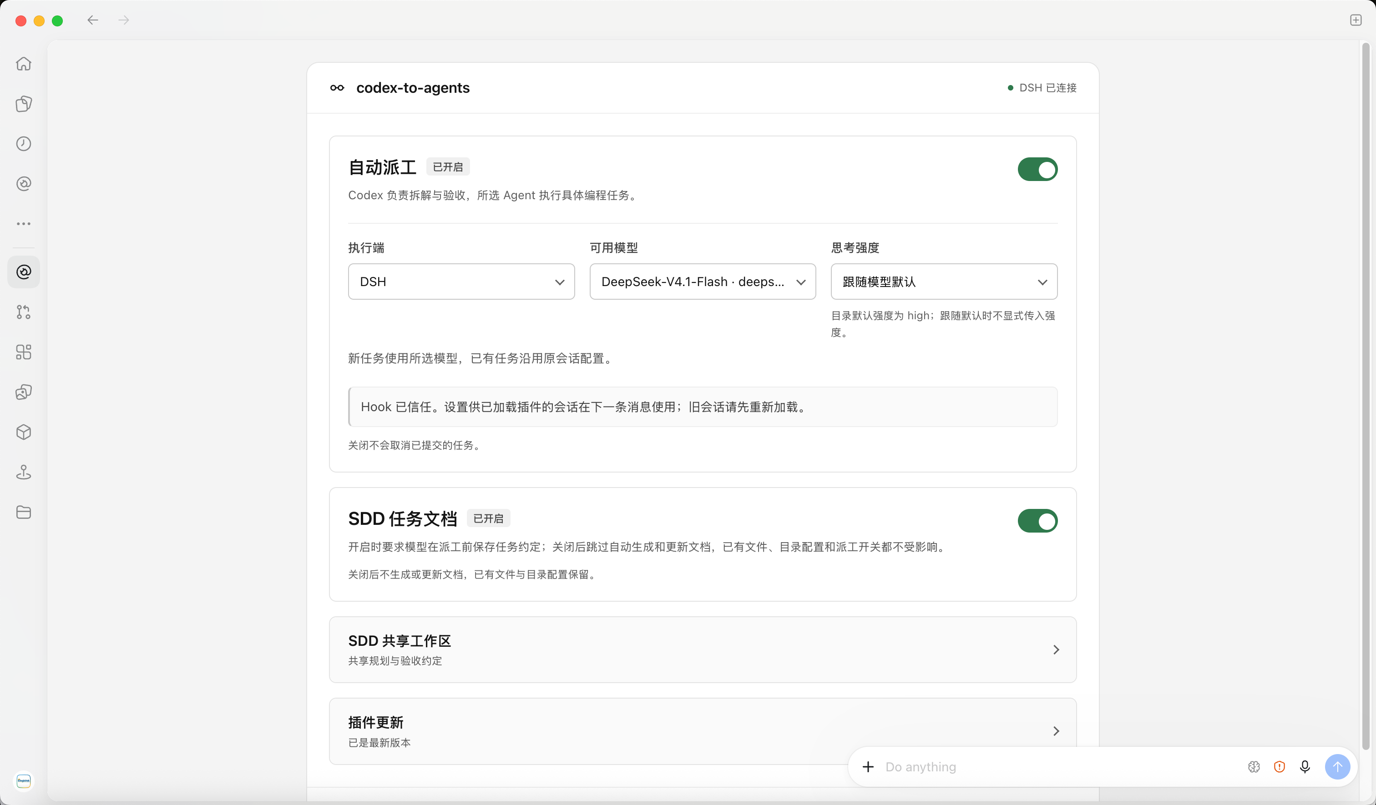This screenshot has width=1376, height=805.
Task: Open the image gallery icon in the sidebar
Action: pyautogui.click(x=24, y=392)
